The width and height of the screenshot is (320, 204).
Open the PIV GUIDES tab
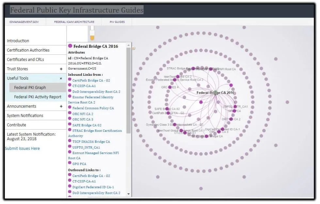[117, 22]
